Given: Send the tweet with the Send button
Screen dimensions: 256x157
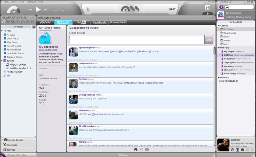Looking at the screenshot, I should (x=209, y=40).
